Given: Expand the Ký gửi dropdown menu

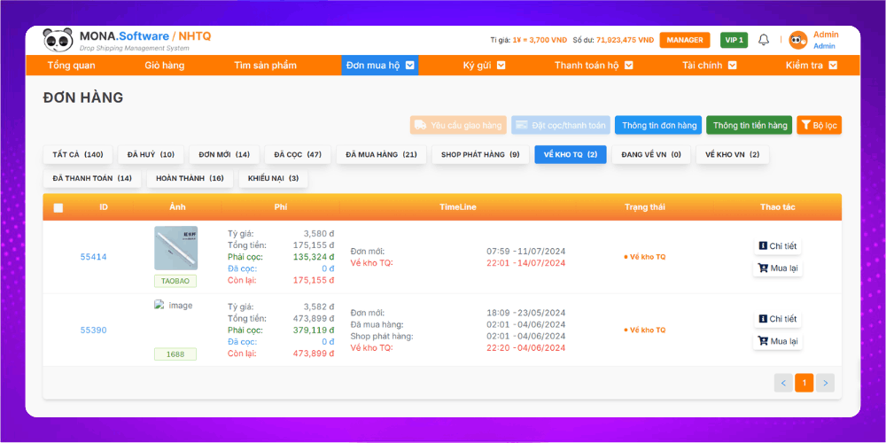Looking at the screenshot, I should pos(501,66).
